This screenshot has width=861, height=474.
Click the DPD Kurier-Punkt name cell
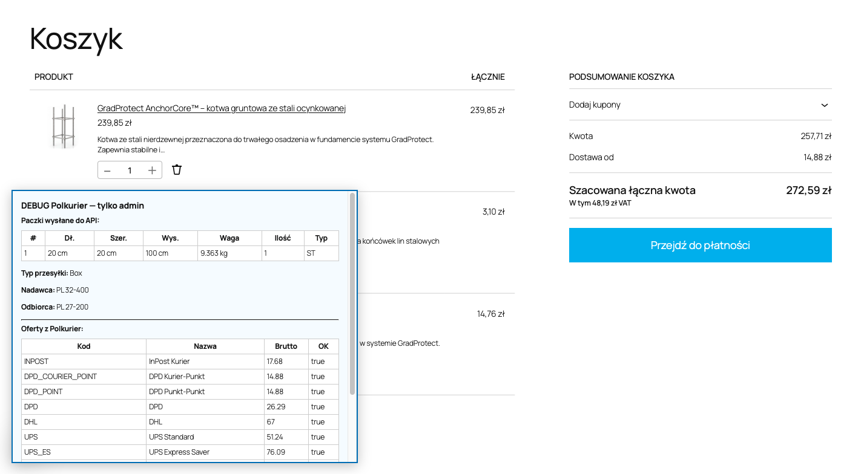click(205, 377)
